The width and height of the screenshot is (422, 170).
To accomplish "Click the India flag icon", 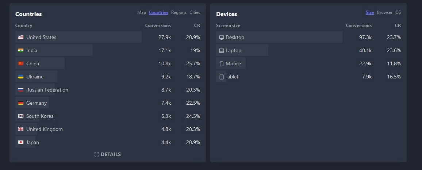I will 21,50.
